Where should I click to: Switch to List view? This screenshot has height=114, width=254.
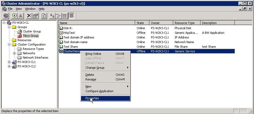65,16
